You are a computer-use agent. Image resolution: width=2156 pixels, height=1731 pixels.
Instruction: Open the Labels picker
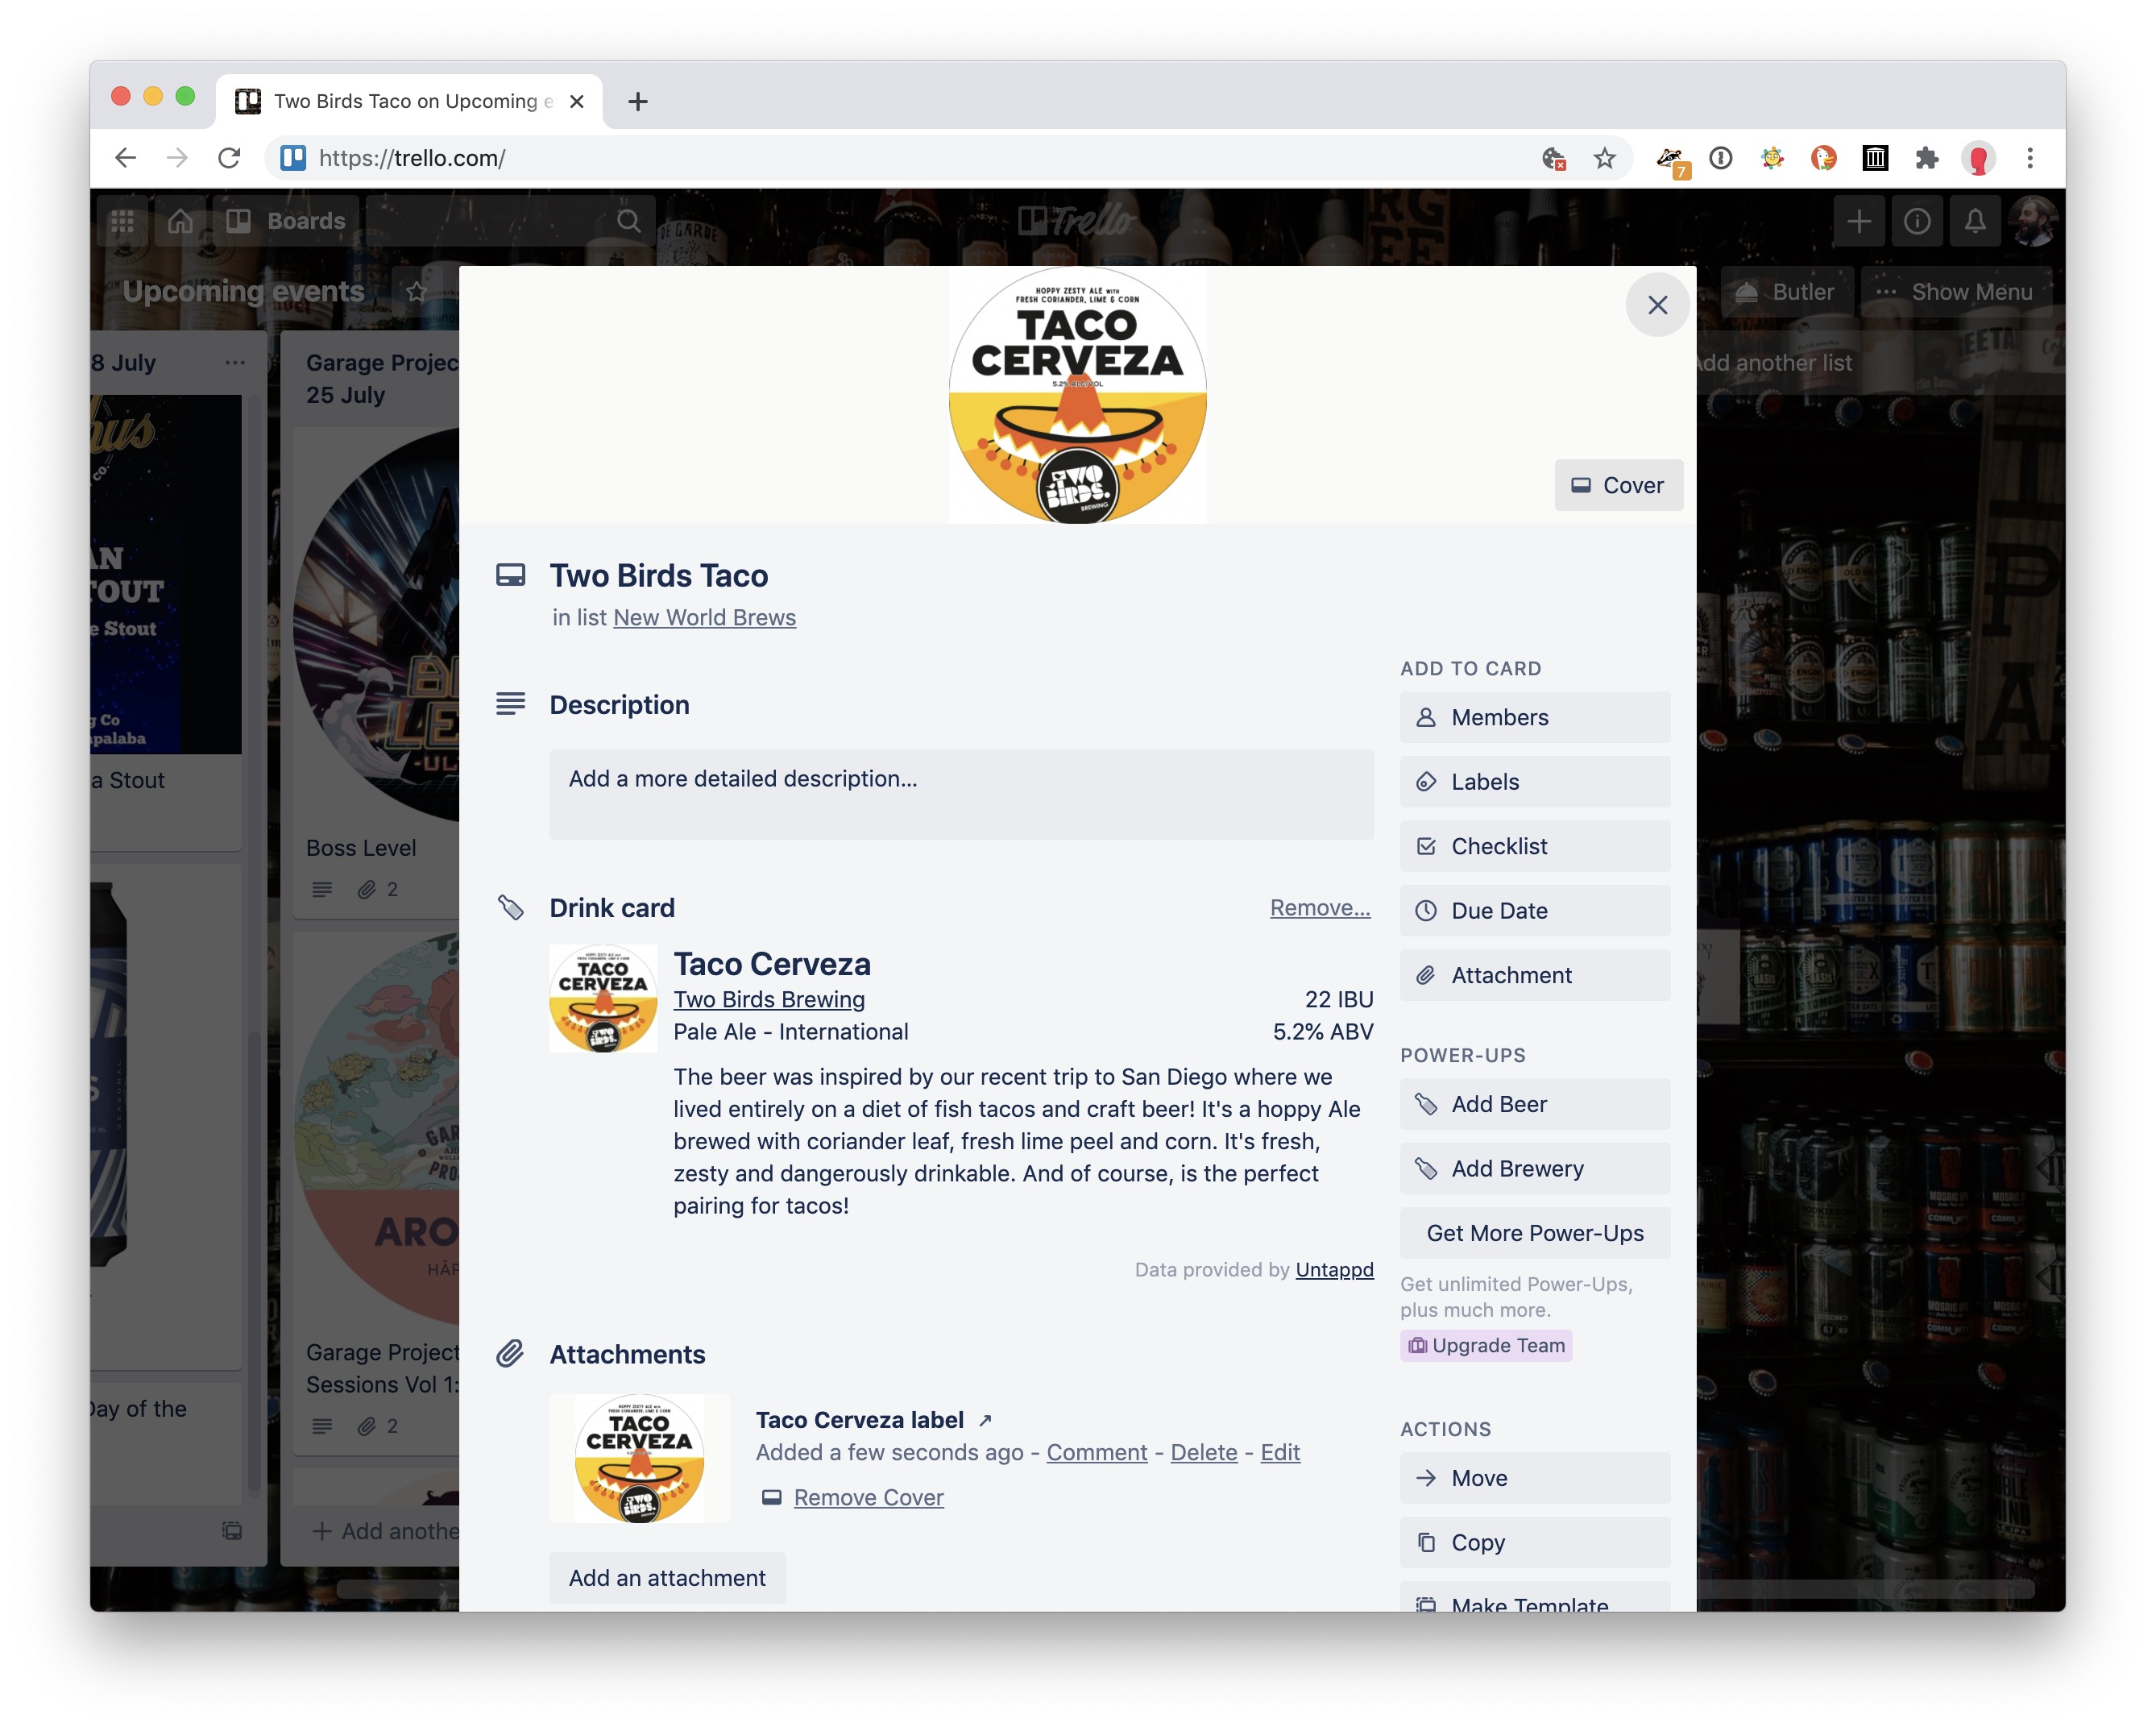[x=1534, y=782]
